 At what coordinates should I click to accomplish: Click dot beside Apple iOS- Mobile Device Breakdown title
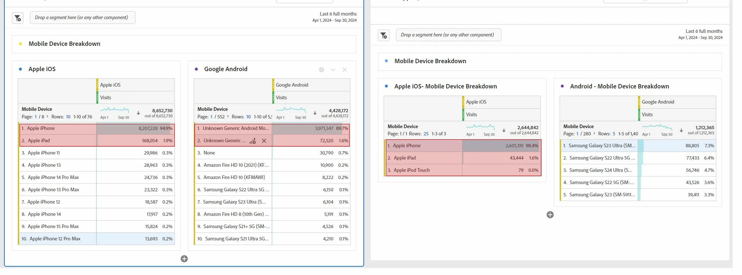point(386,86)
